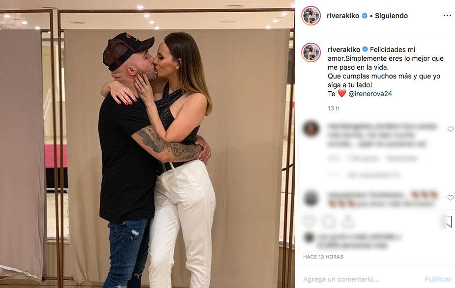The height and width of the screenshot is (288, 455).
Task: Open the Siguiendo following options
Action: point(391,16)
